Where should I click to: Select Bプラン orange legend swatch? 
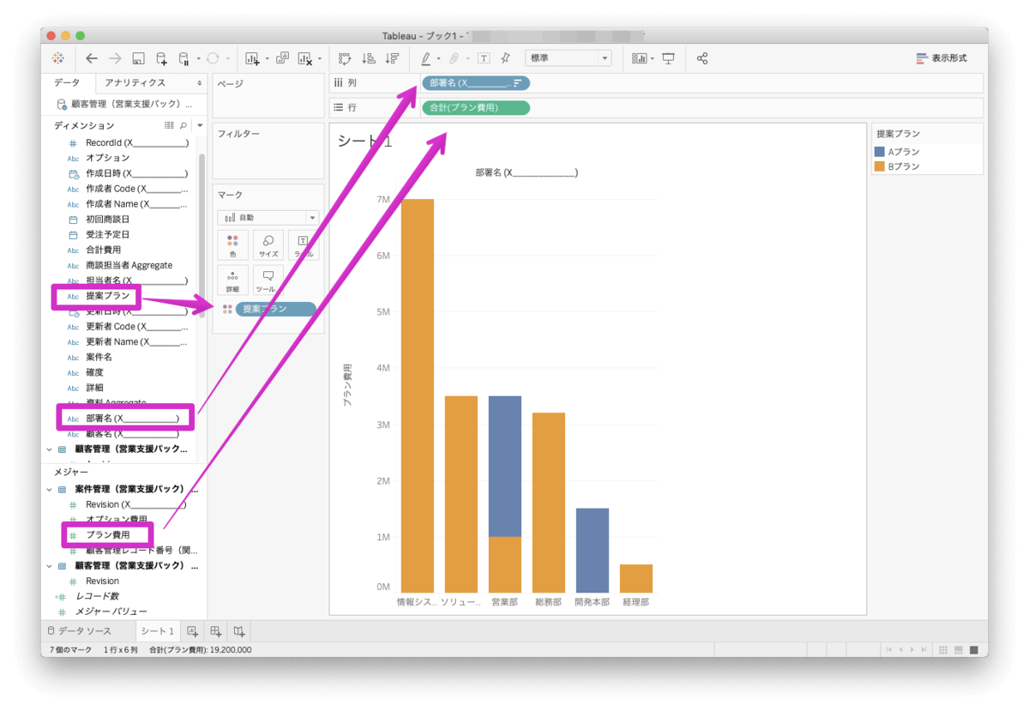[x=879, y=166]
